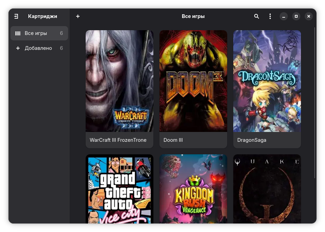Click the 'Все игры' heading in the header bar
Screen dimensions: 325x232
[193, 16]
